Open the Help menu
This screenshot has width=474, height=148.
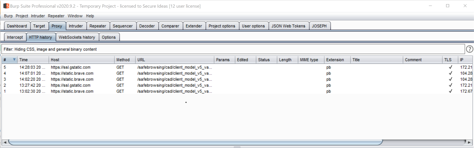coord(90,16)
